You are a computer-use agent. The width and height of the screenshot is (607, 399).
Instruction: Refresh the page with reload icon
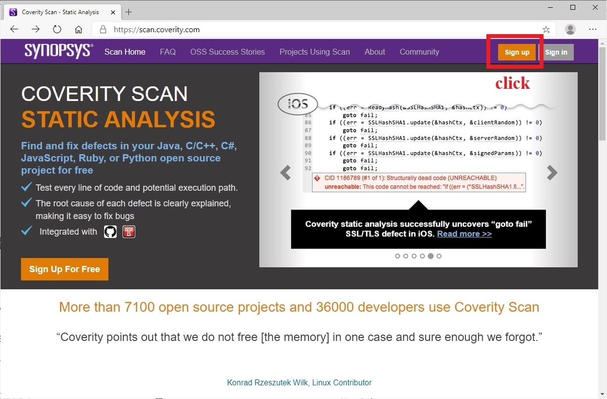(x=57, y=29)
